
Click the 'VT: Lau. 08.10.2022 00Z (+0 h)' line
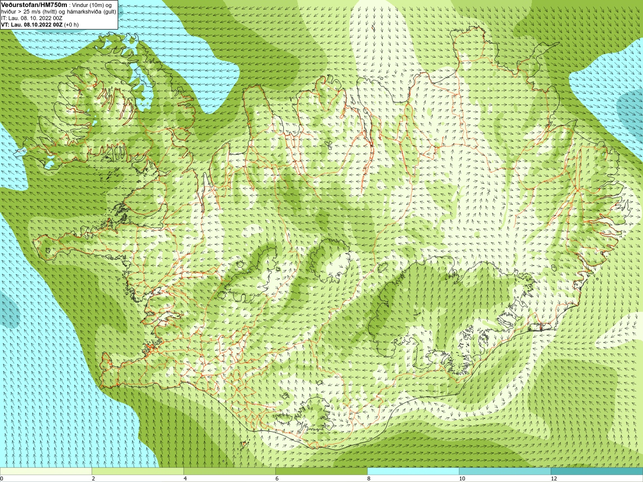[40, 25]
